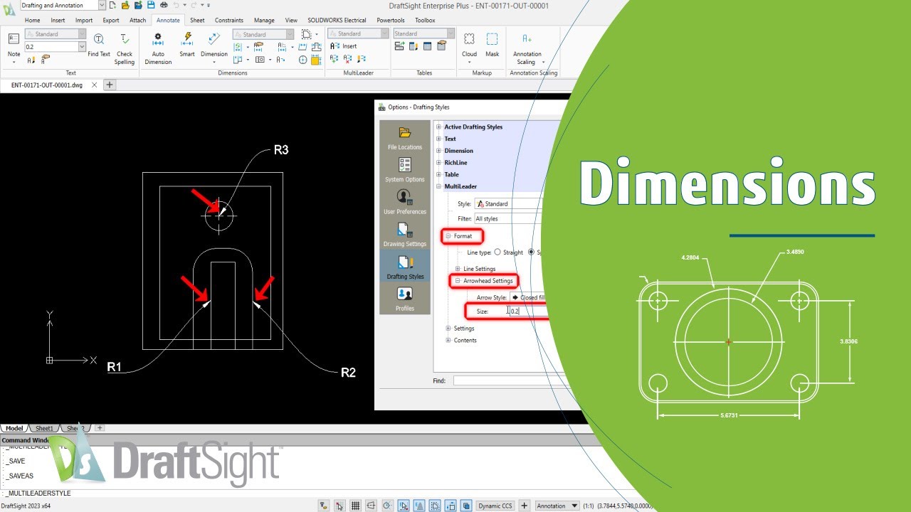Viewport: 911px width, 512px height.
Task: Select the Straight line type radio button
Action: click(x=497, y=252)
